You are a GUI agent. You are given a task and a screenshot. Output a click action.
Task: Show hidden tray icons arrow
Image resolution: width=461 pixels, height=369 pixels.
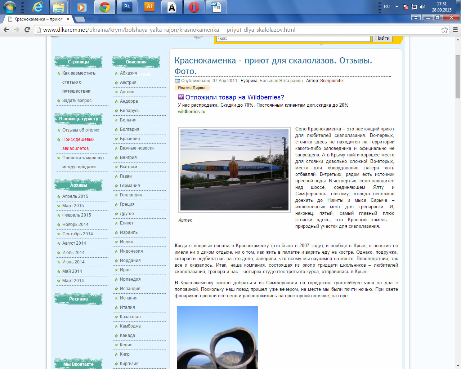tap(397, 7)
